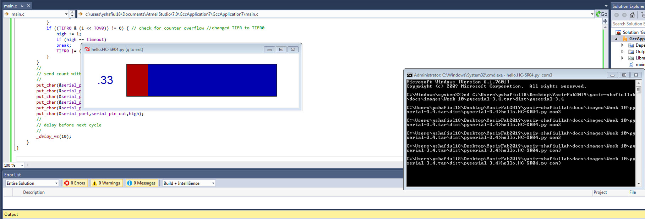The image size is (645, 219).
Task: Click the Tk feather icon of the hello.HC-SR04.py window
Action: (x=87, y=50)
